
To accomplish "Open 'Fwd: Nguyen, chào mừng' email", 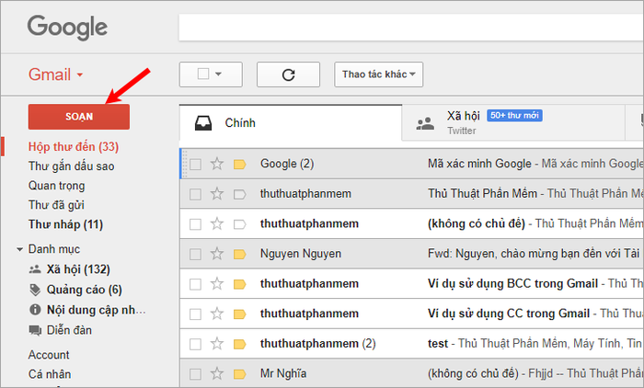I will point(534,254).
